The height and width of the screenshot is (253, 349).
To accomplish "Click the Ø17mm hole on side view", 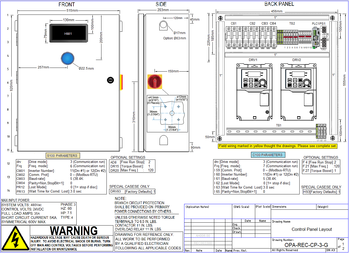I will 163,25.
